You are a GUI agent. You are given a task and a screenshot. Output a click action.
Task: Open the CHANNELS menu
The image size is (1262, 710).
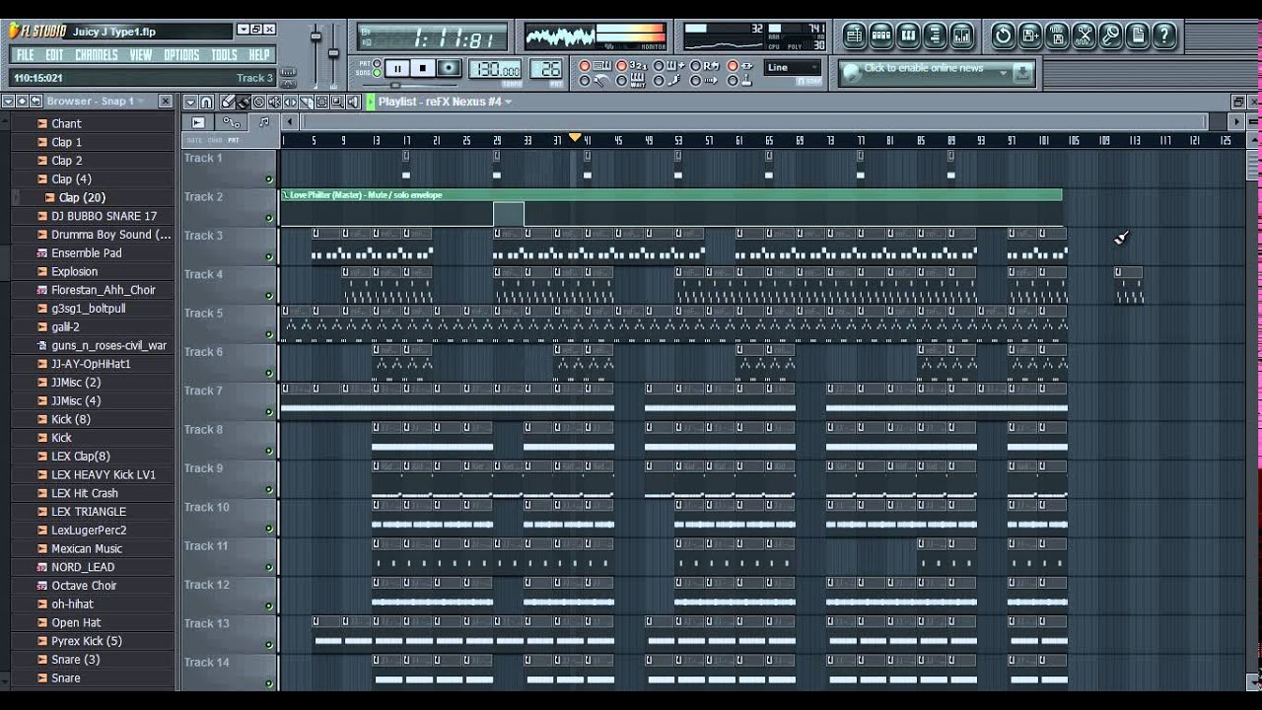[x=96, y=55]
